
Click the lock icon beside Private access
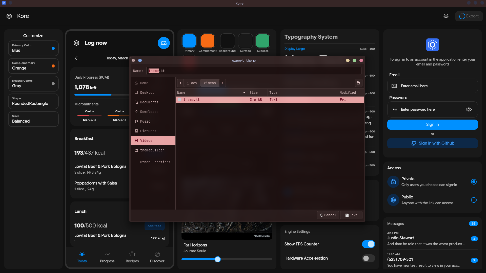coord(393,182)
